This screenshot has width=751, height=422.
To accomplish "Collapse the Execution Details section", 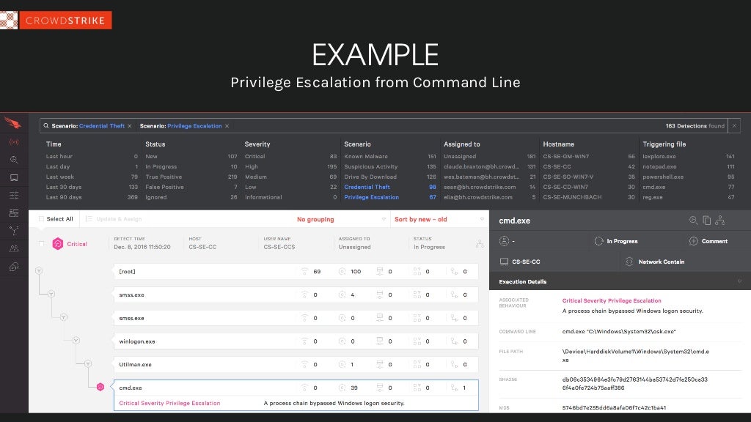I will 739,281.
